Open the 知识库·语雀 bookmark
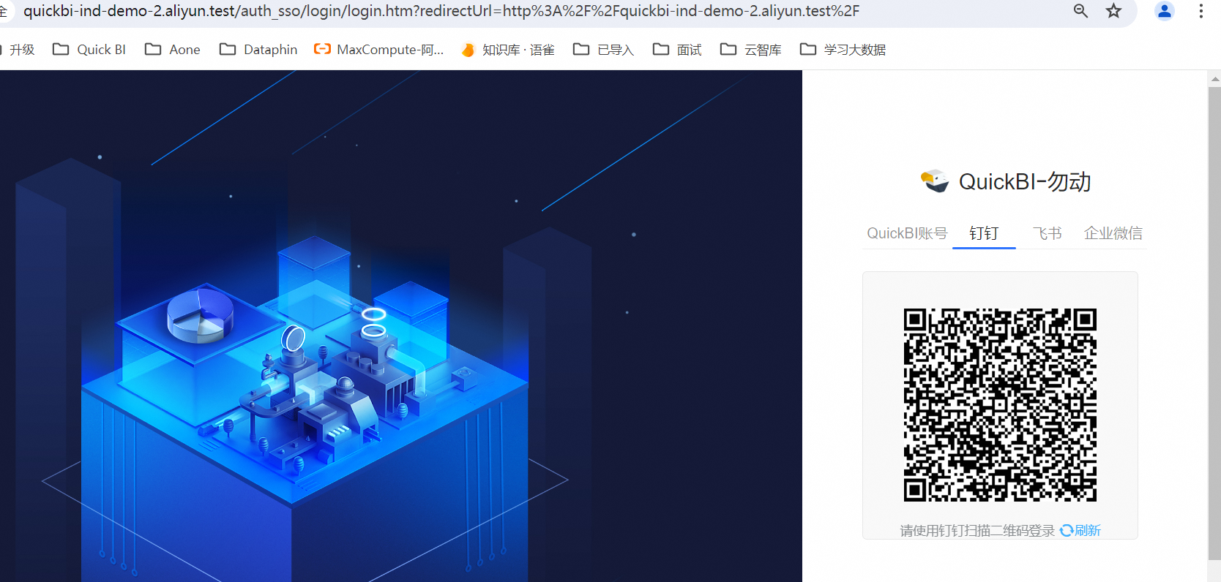The height and width of the screenshot is (582, 1221). coord(508,50)
